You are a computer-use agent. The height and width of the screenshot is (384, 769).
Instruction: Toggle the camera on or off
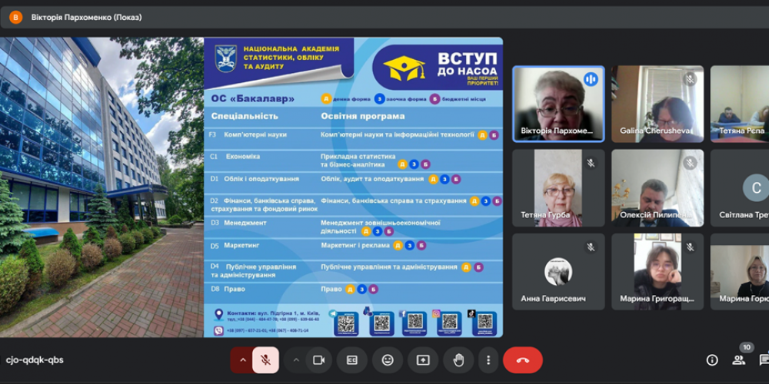point(318,359)
